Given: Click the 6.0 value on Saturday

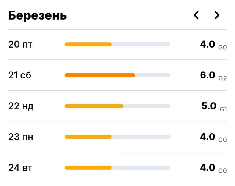Looking at the screenshot, I should 207,75.
